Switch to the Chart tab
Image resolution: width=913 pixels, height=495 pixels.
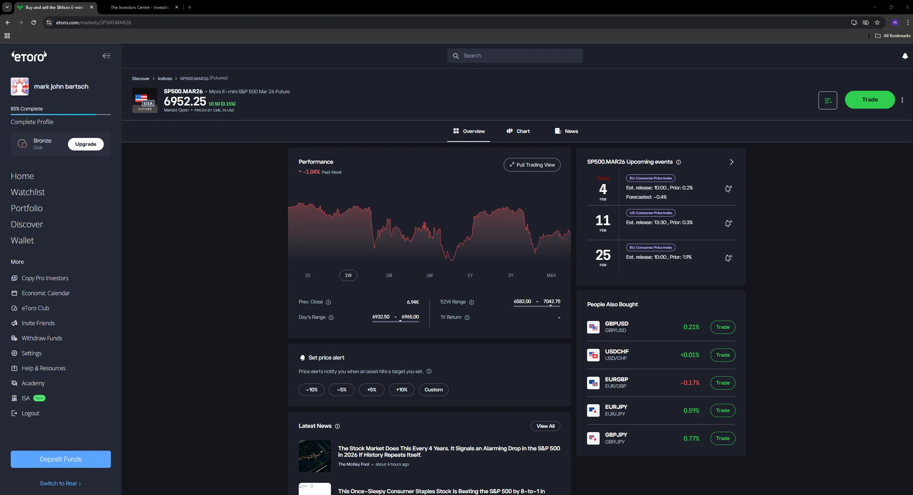[x=519, y=131]
